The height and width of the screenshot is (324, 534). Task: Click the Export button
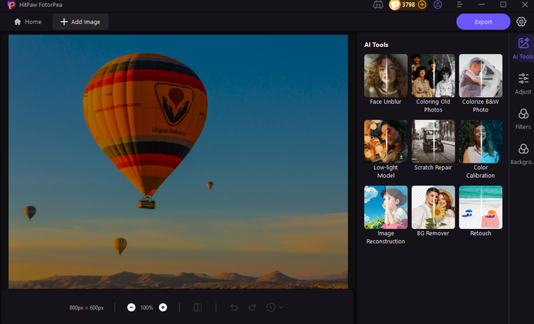click(483, 22)
